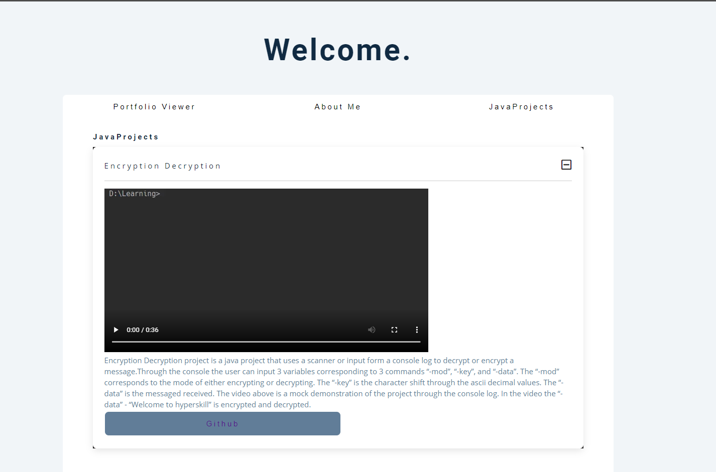Play the Encryption Decryption demo video
The height and width of the screenshot is (472, 716).
(116, 330)
